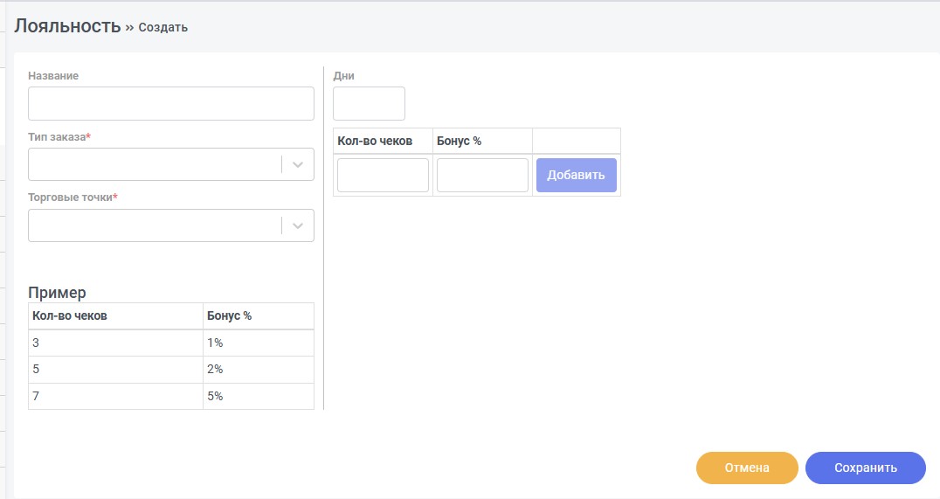Click the Добавить button
This screenshot has height=499, width=940.
point(576,175)
